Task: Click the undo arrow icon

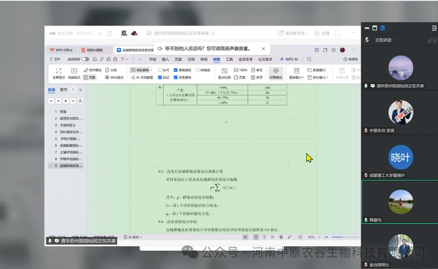Action: pos(122,59)
